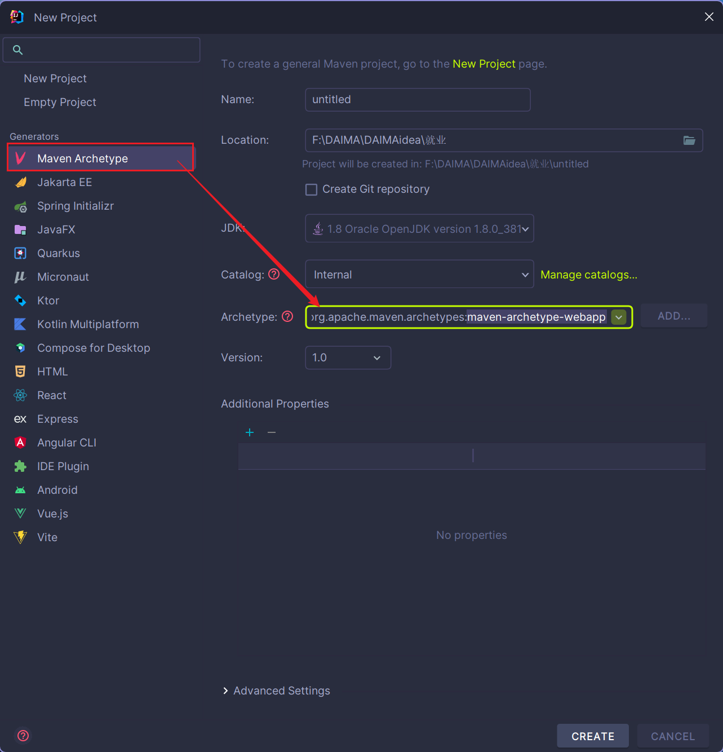
Task: Click the project Name input field
Action: click(418, 99)
